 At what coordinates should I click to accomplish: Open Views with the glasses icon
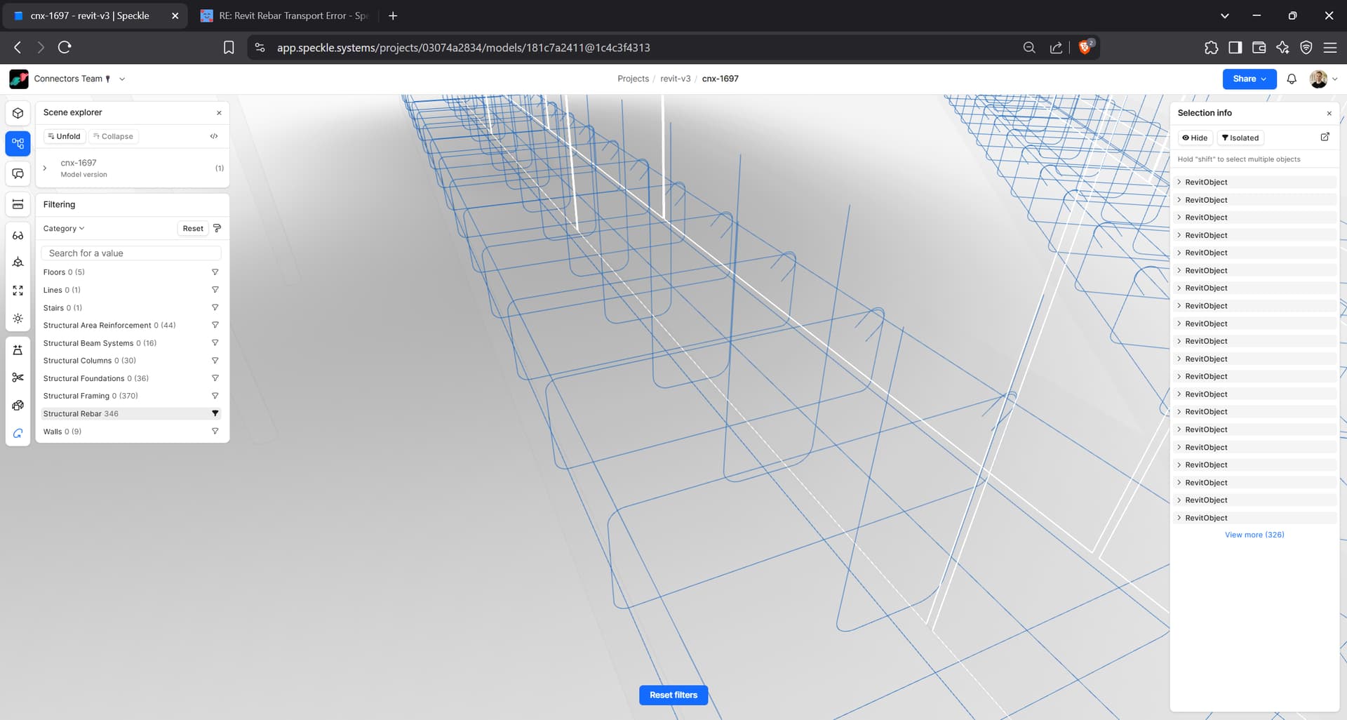18,236
